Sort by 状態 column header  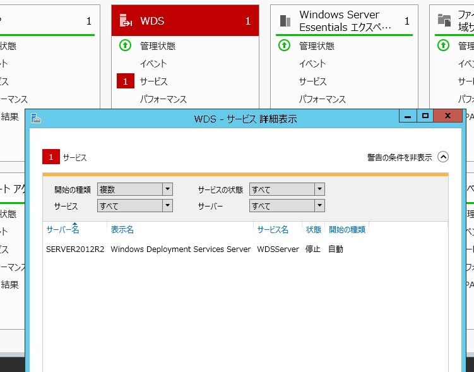tap(313, 229)
